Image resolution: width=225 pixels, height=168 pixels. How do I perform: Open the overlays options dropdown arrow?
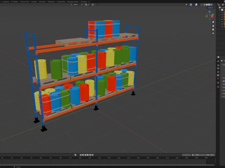[199, 5]
